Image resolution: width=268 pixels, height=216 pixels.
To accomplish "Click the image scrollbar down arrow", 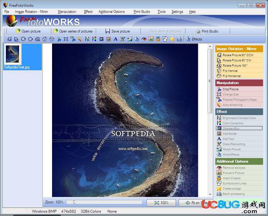I will pyautogui.click(x=210, y=194).
